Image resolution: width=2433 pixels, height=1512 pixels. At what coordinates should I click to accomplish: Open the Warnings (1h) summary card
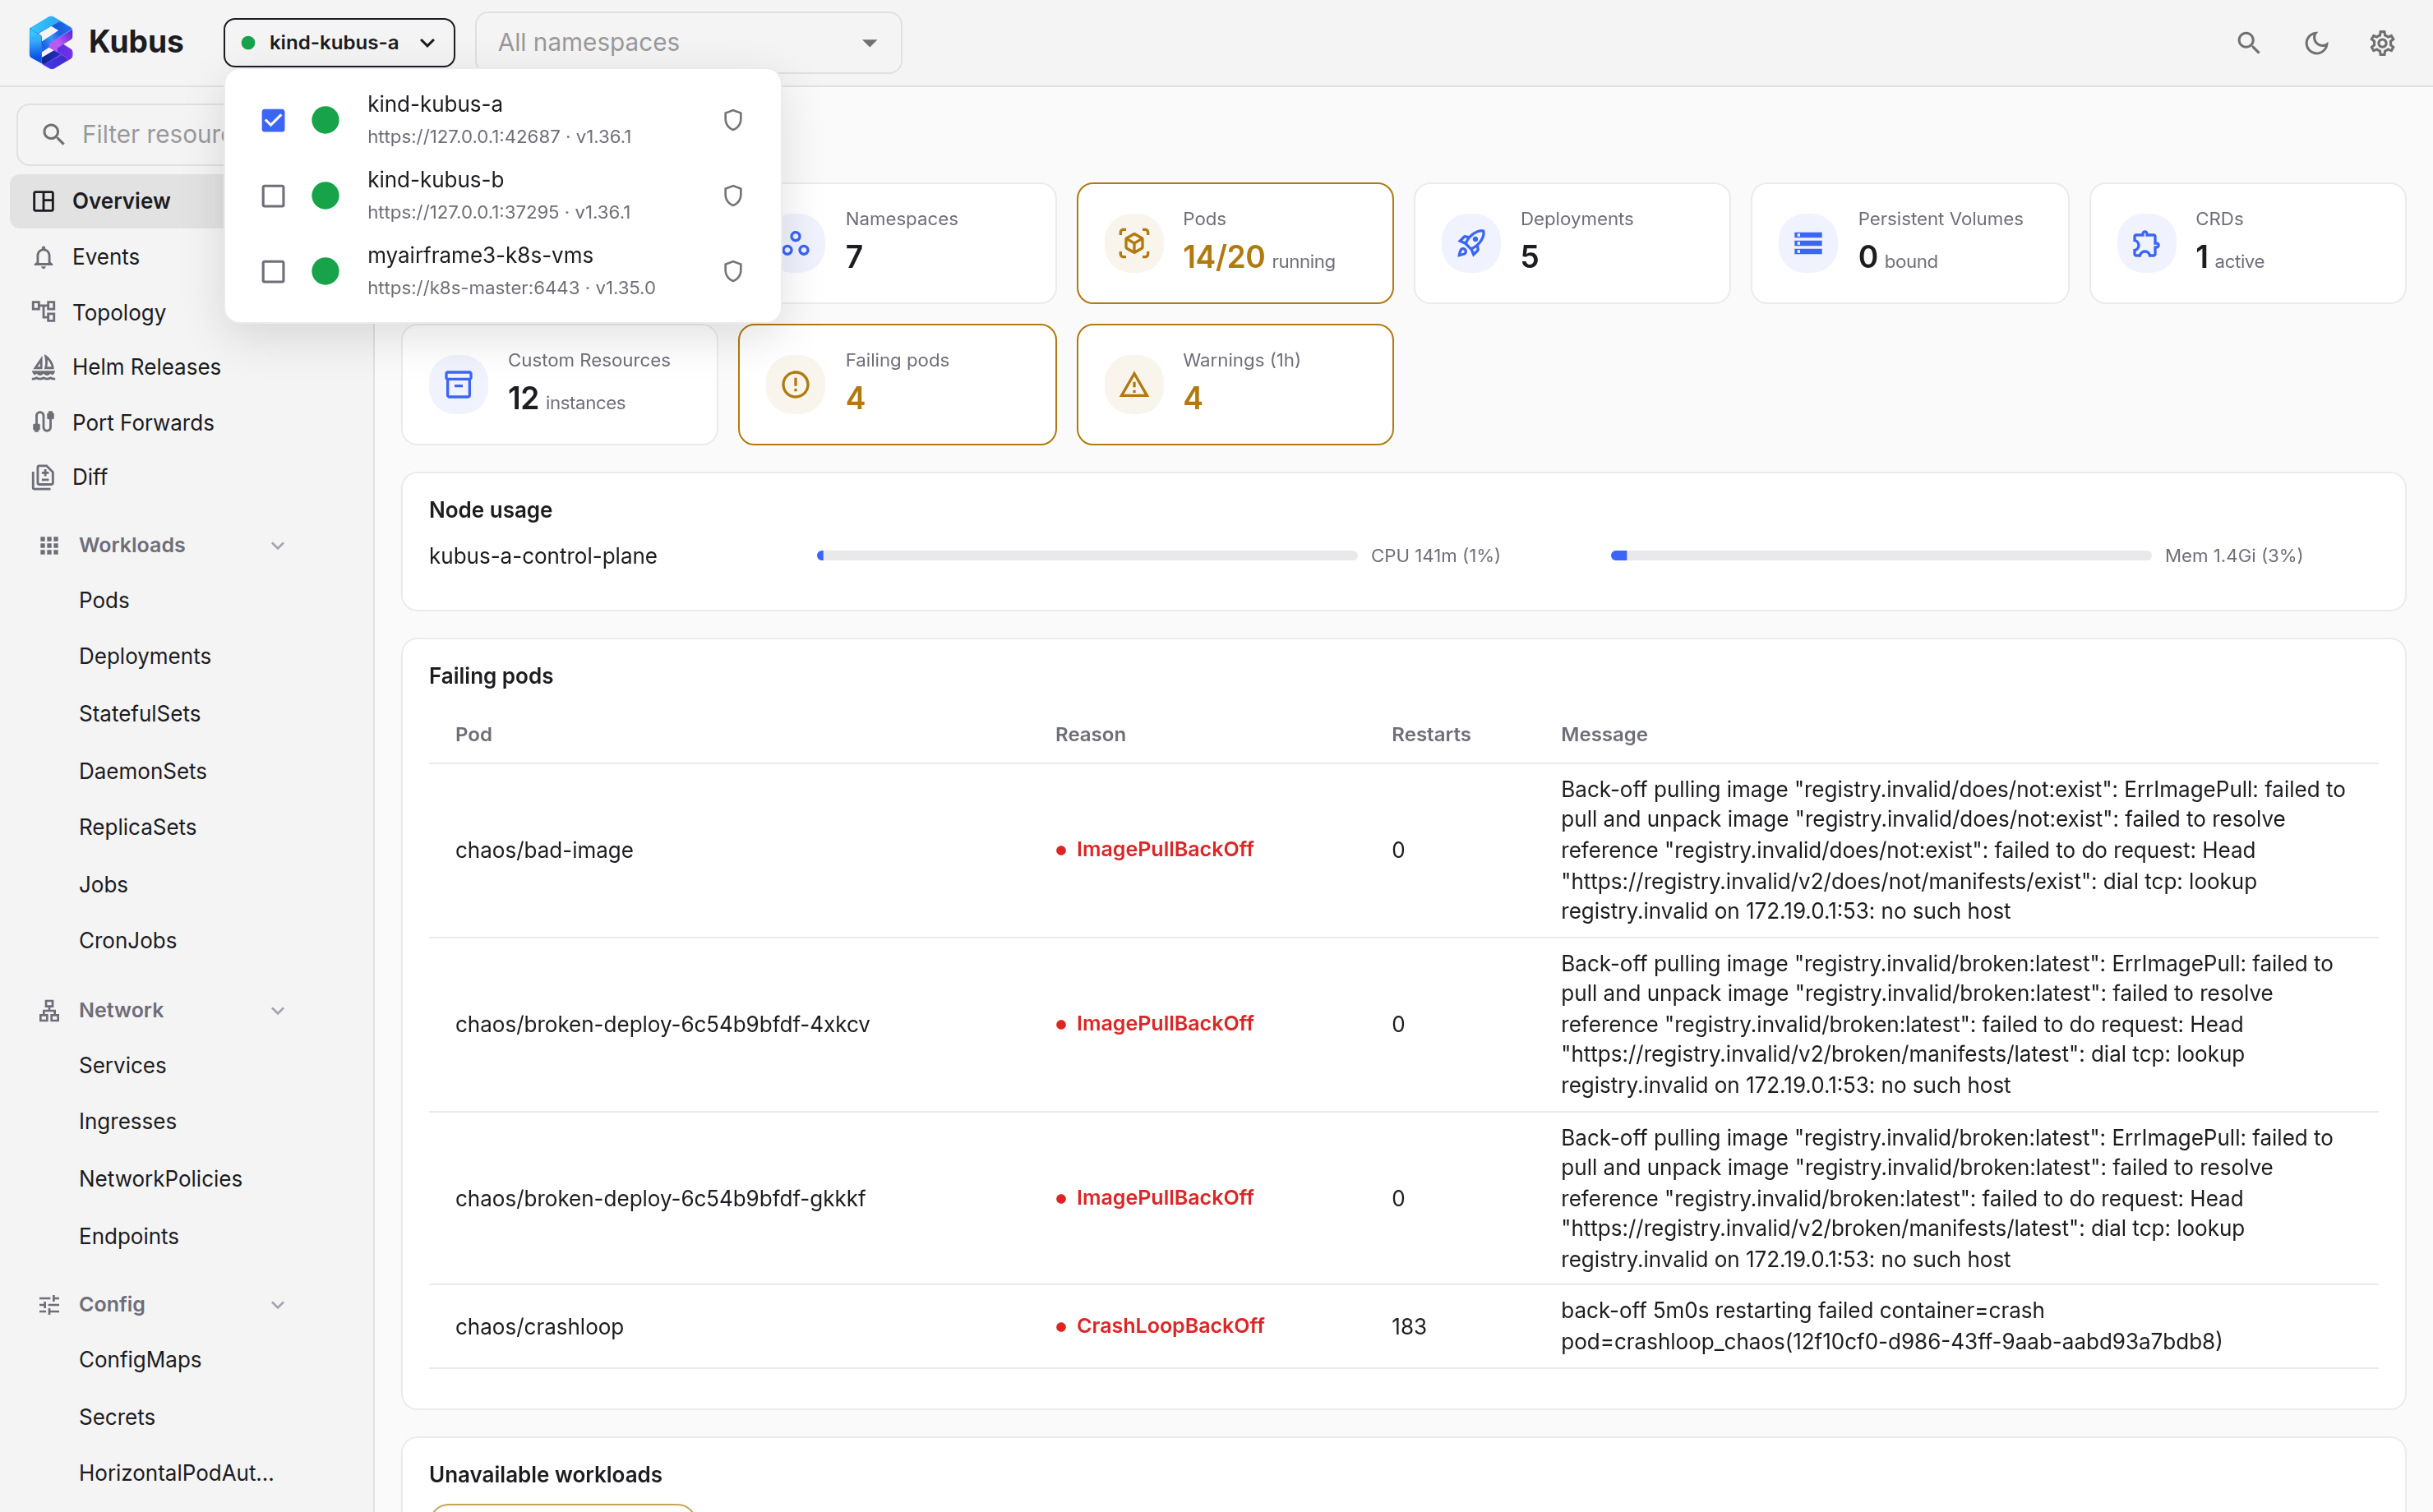click(1235, 384)
